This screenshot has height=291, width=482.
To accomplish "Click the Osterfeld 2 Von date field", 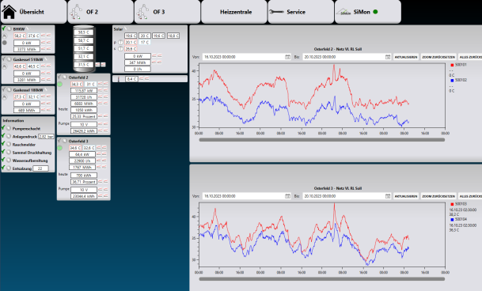I will (x=246, y=57).
